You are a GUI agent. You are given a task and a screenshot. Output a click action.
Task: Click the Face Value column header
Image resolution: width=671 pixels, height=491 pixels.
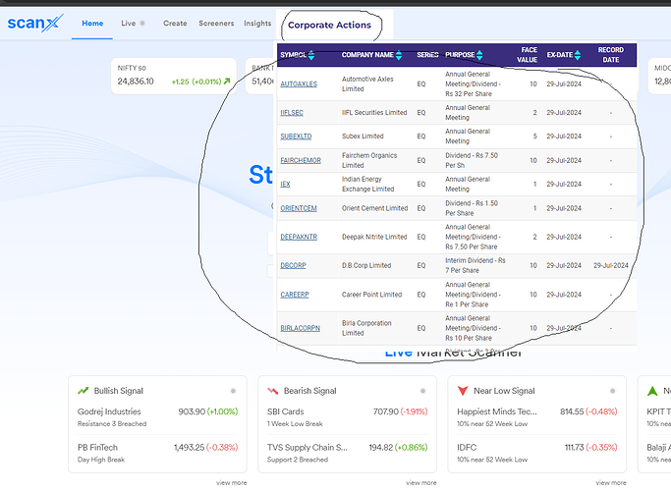pos(527,55)
